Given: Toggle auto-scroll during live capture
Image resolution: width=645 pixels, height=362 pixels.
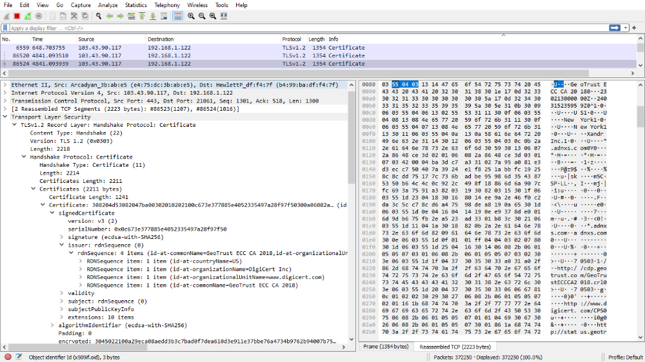Looking at the screenshot, I should pyautogui.click(x=164, y=15).
